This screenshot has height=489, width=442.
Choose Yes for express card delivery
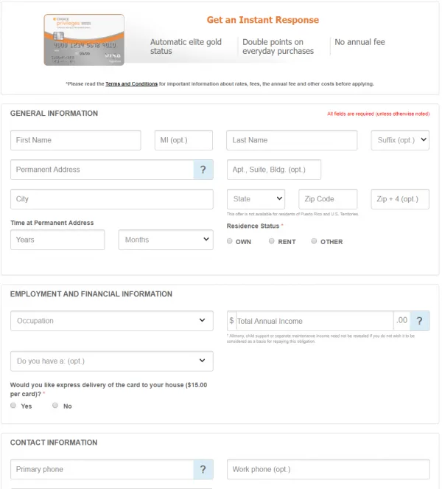tap(13, 406)
